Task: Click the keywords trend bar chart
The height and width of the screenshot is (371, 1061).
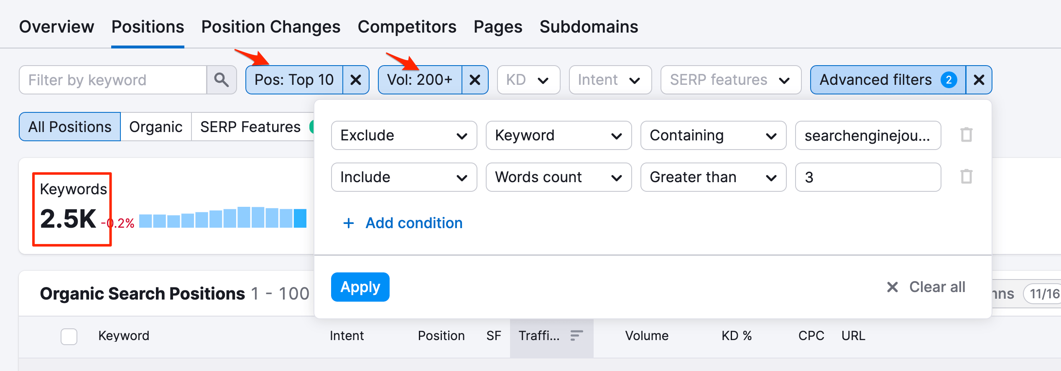Action: (222, 218)
